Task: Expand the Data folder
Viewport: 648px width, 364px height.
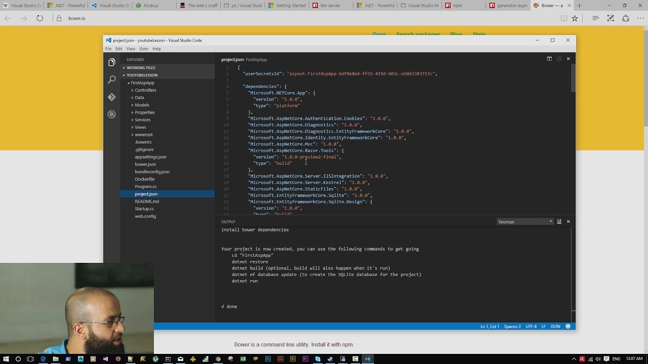Action: coord(167,98)
